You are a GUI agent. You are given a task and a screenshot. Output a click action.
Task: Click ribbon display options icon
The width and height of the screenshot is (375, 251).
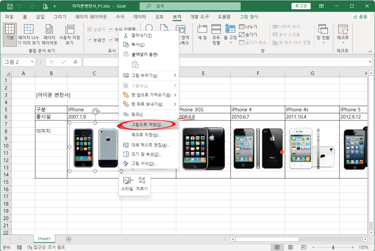click(321, 6)
